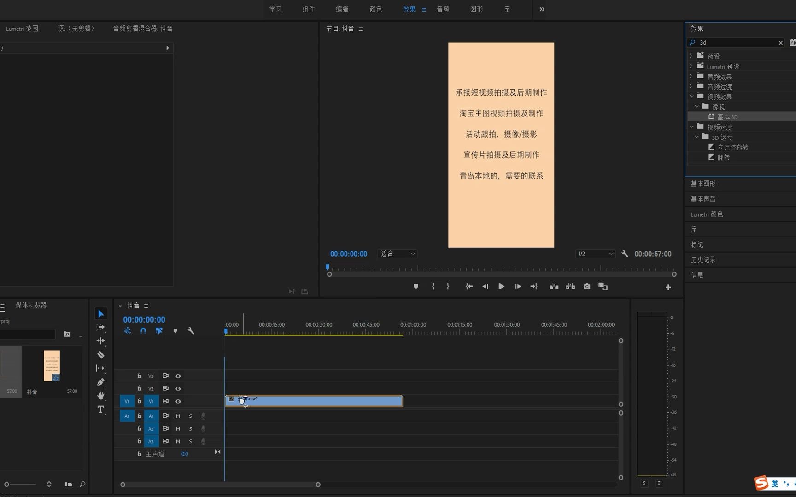The height and width of the screenshot is (497, 796).
Task: Collapse the 透视 folder
Action: 697,106
